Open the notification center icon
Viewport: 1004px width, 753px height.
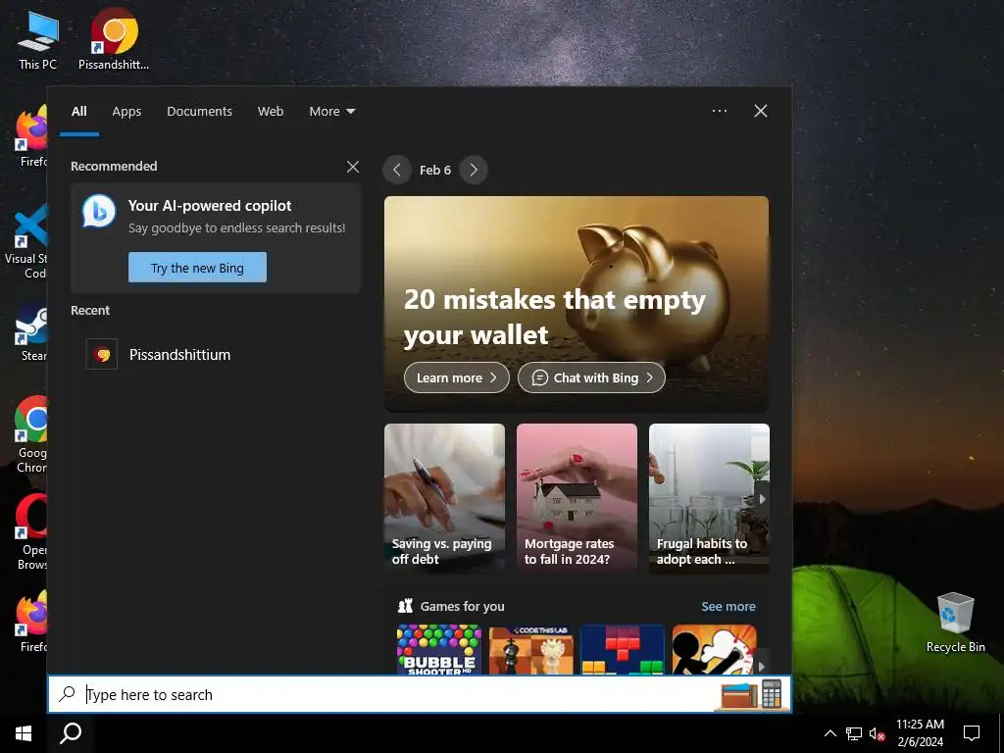(972, 733)
